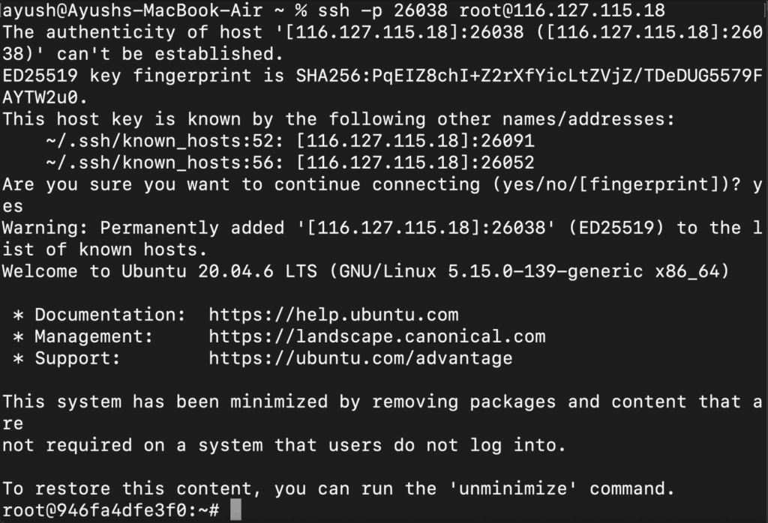Click the terminal cursor block at the prompt

(235, 510)
